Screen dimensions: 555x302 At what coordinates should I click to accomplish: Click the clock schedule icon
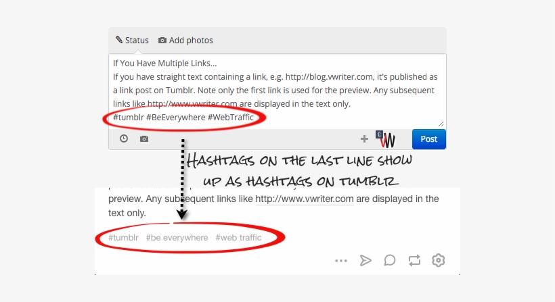pyautogui.click(x=124, y=139)
